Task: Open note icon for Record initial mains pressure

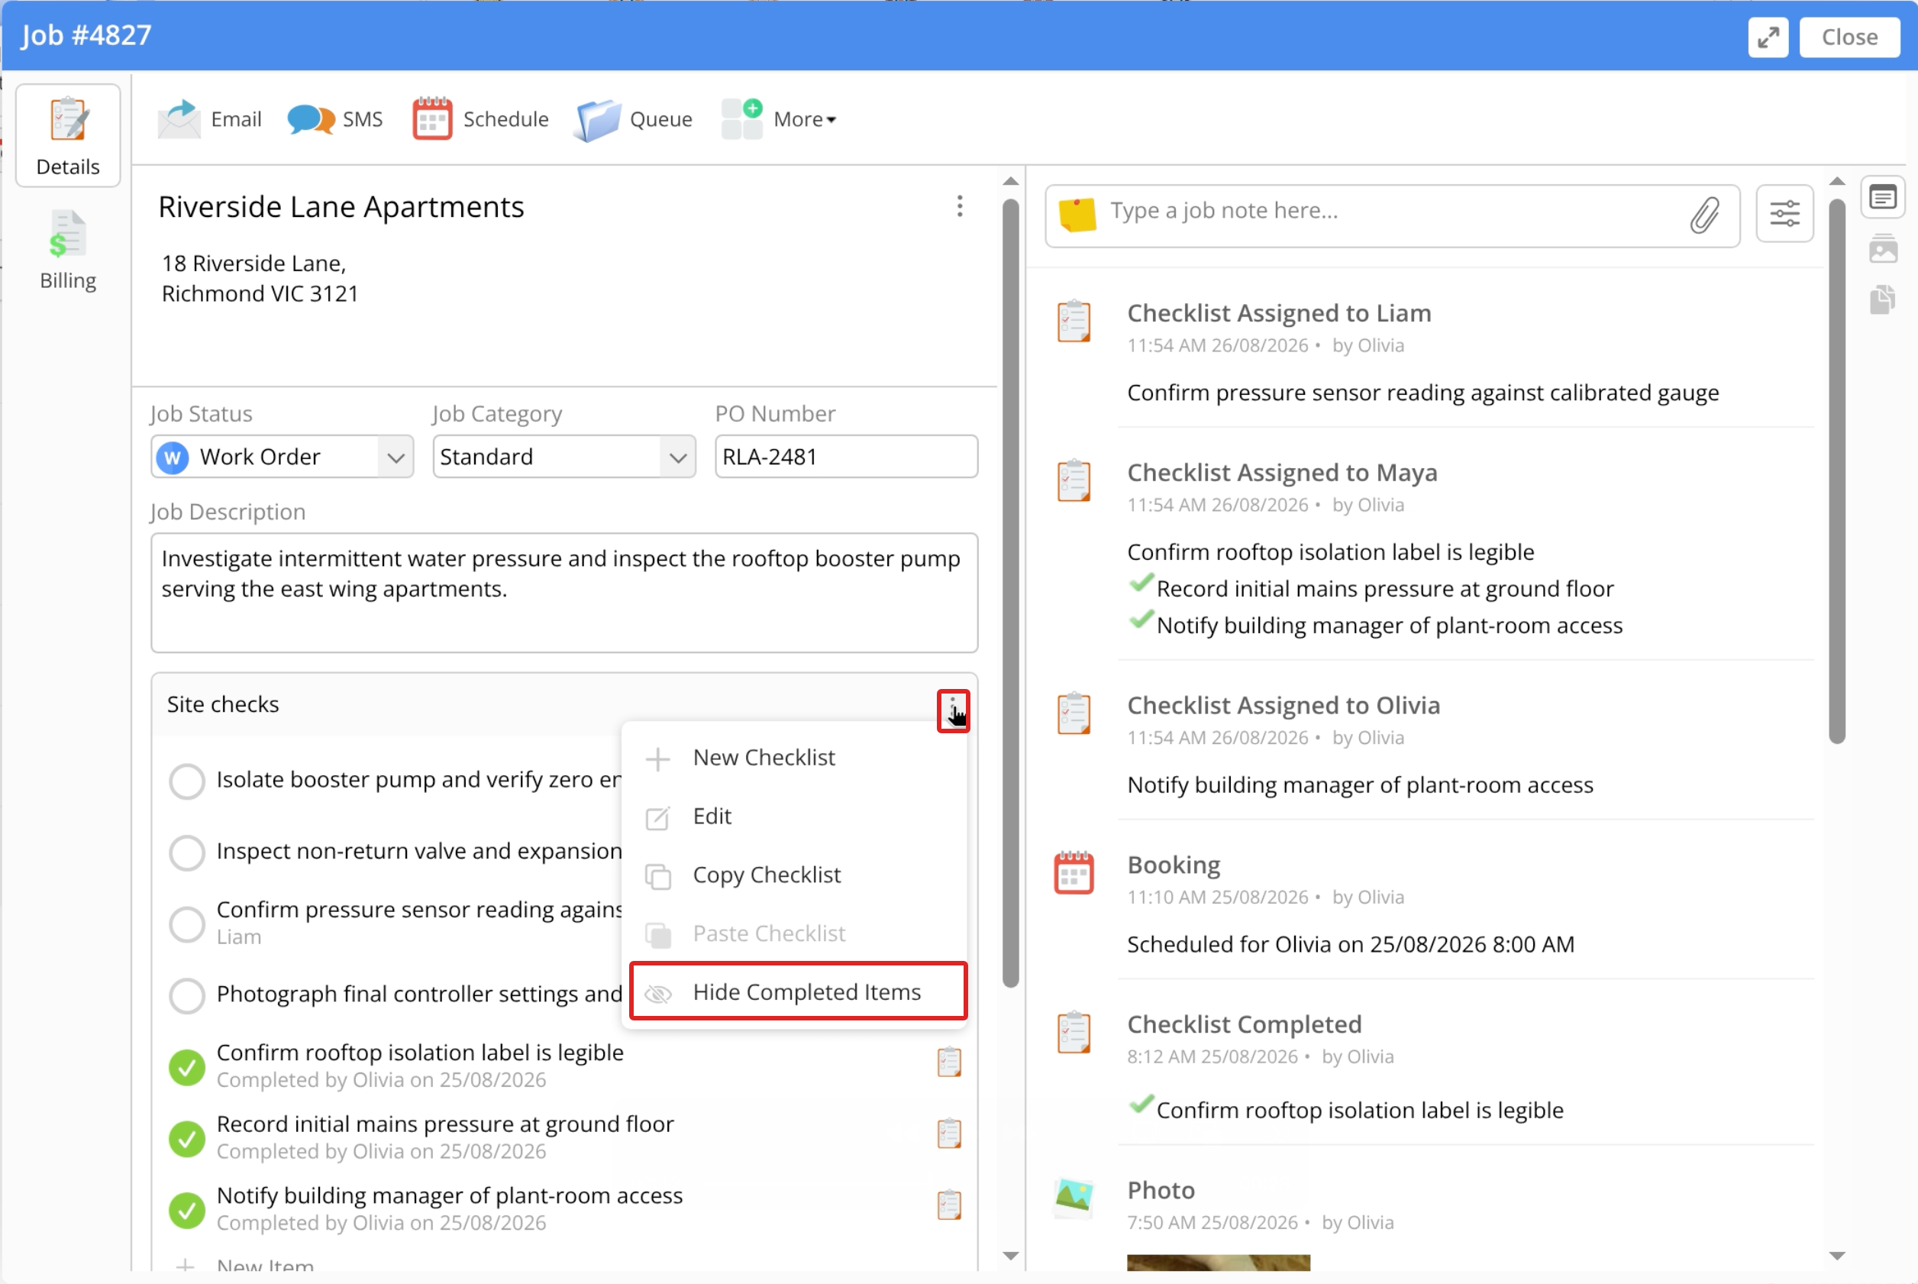Action: pos(949,1134)
